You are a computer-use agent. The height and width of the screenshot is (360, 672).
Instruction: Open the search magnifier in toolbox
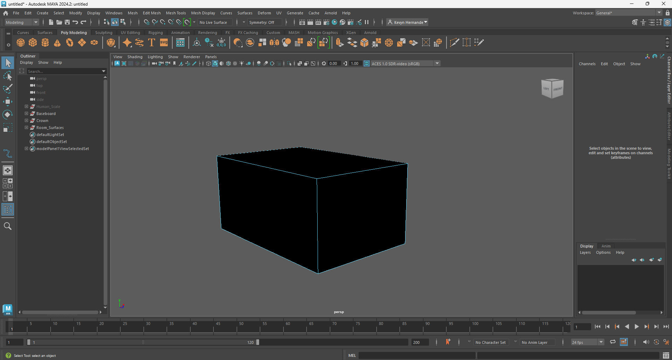click(x=8, y=226)
